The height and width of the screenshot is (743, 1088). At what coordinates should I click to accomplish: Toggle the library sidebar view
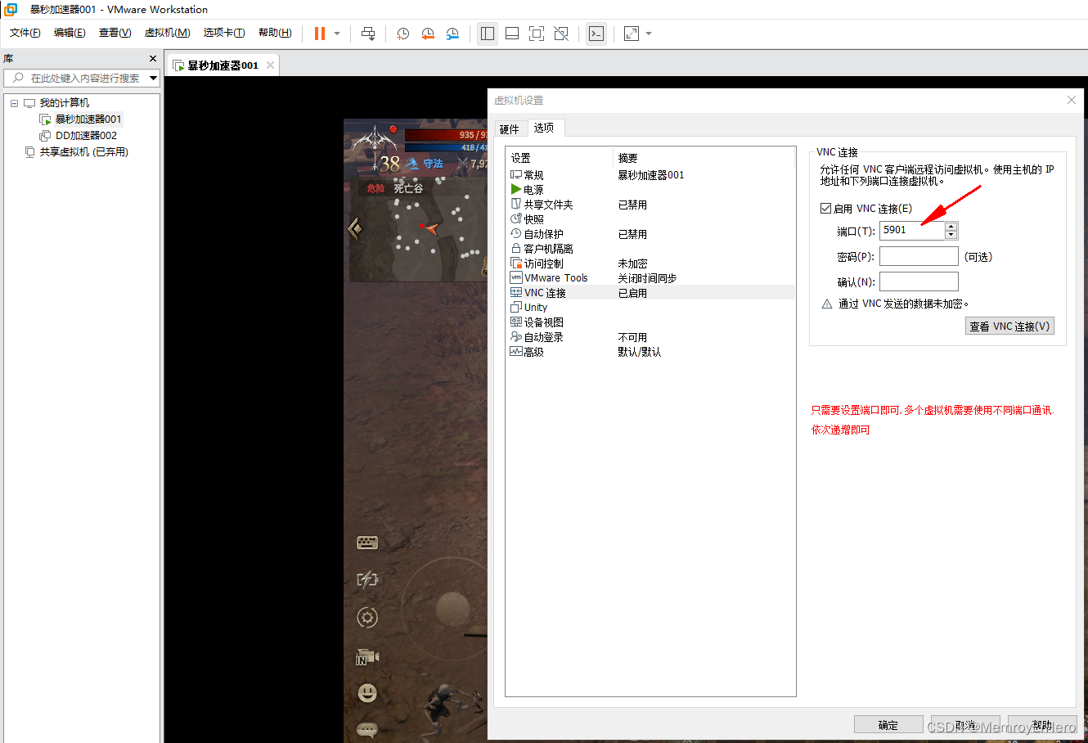pyautogui.click(x=488, y=34)
